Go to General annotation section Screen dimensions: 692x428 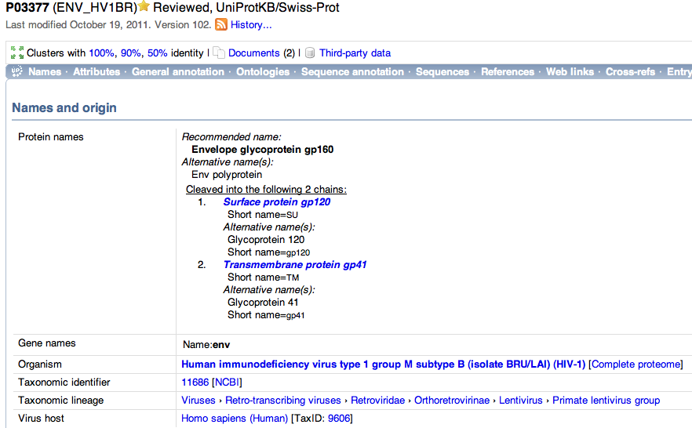(x=178, y=72)
